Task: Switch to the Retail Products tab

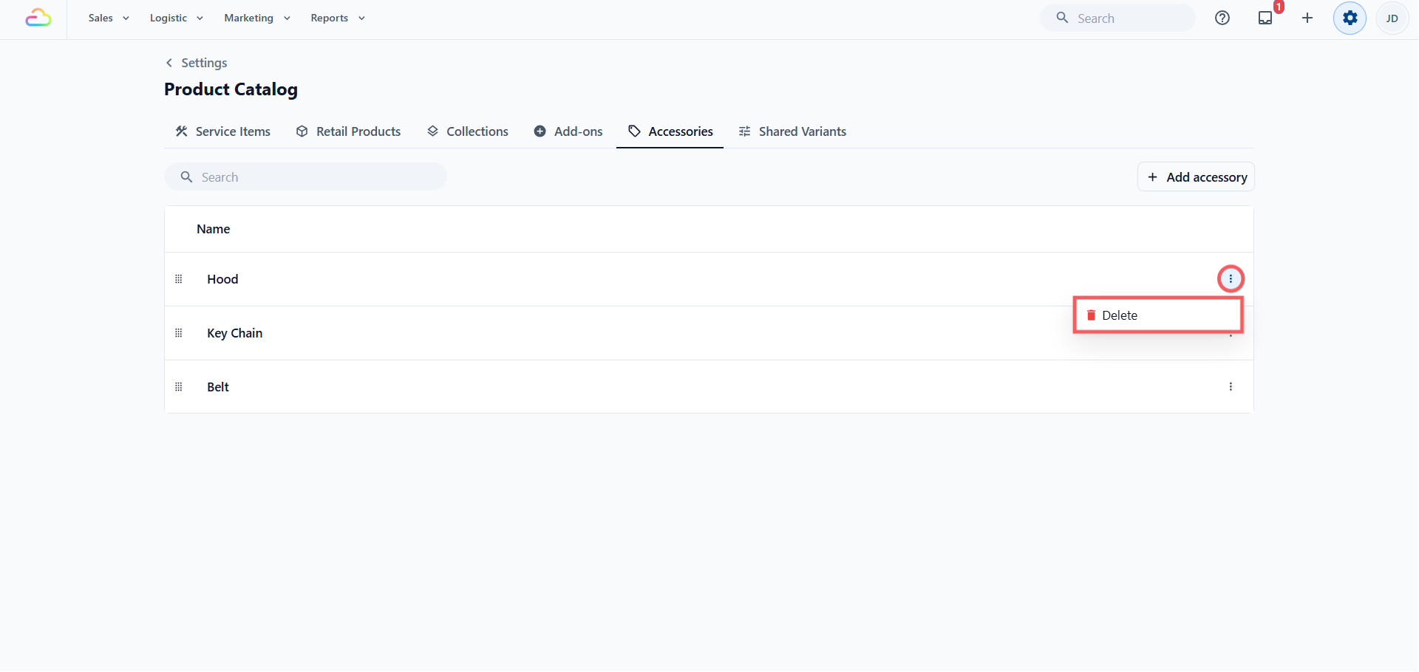Action: [348, 131]
